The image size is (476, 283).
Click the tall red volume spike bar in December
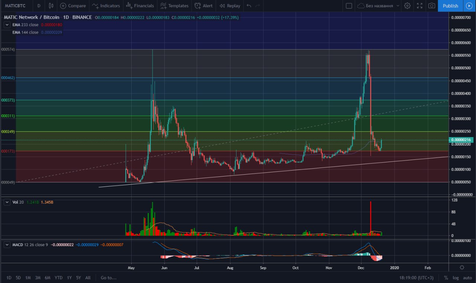coord(371,218)
